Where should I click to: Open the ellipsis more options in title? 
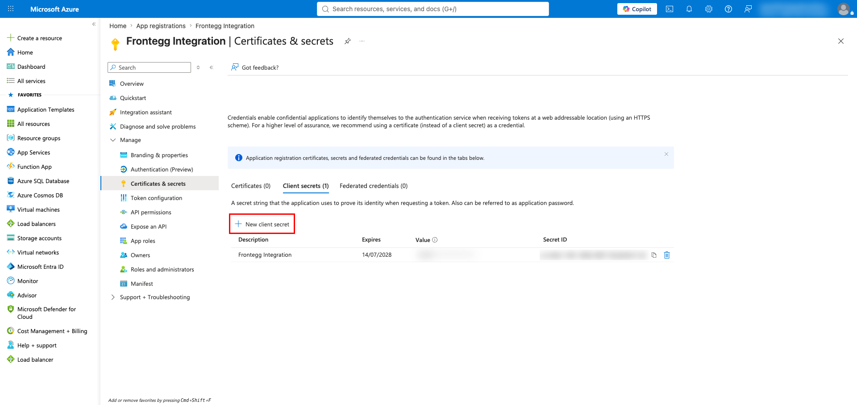coord(362,41)
